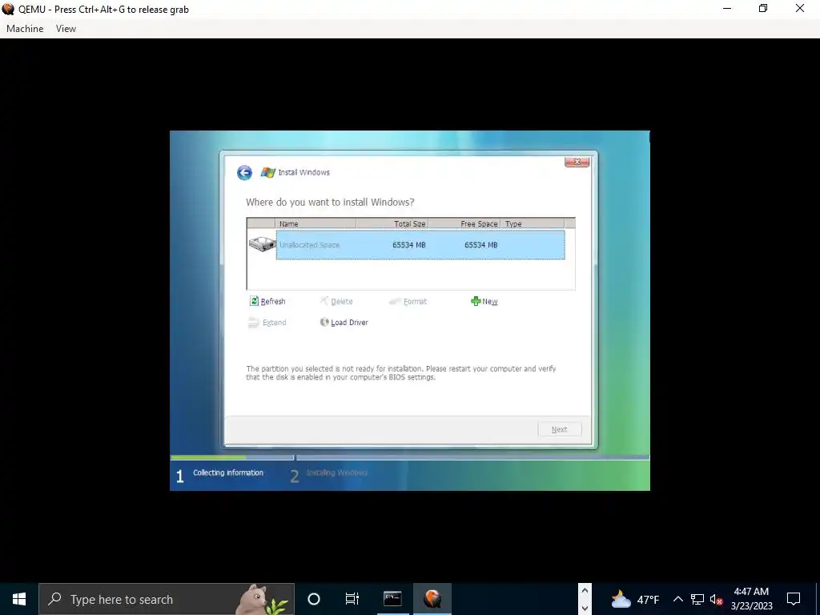Sort by the Free Space column header
This screenshot has width=820, height=615.
(464, 224)
